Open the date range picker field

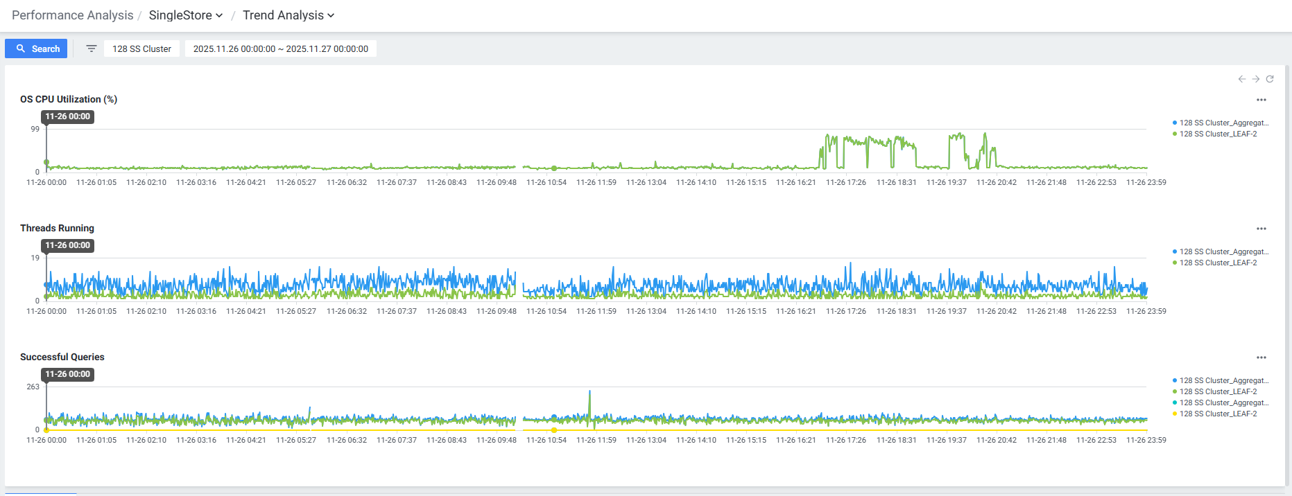point(280,48)
